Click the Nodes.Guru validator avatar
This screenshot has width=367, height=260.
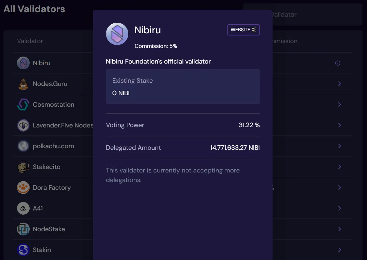pos(23,84)
